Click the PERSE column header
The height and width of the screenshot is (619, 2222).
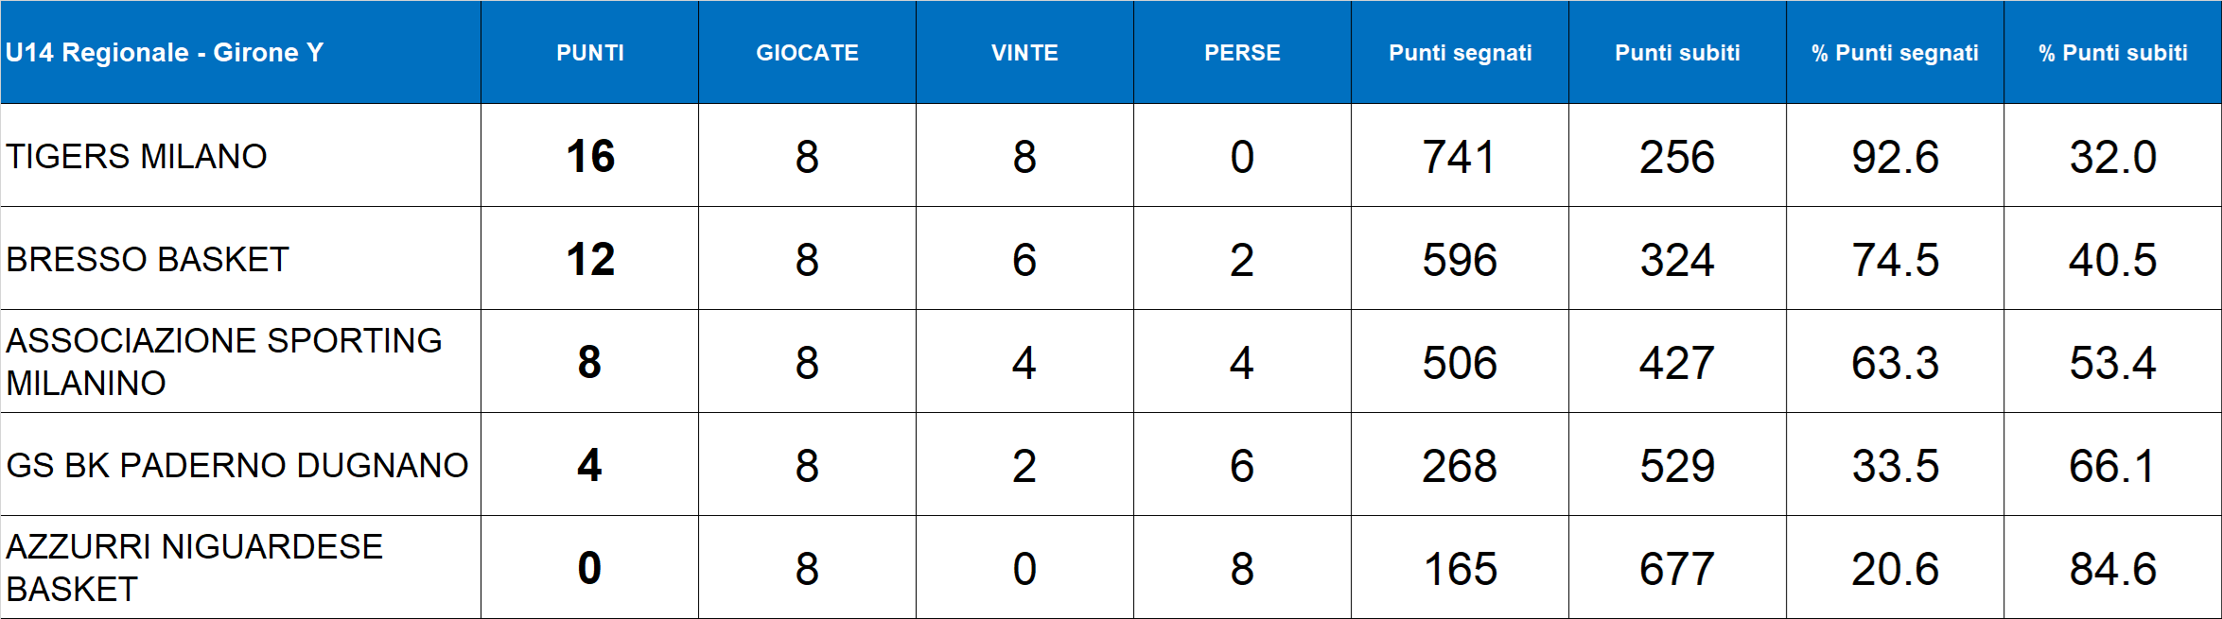(1242, 53)
